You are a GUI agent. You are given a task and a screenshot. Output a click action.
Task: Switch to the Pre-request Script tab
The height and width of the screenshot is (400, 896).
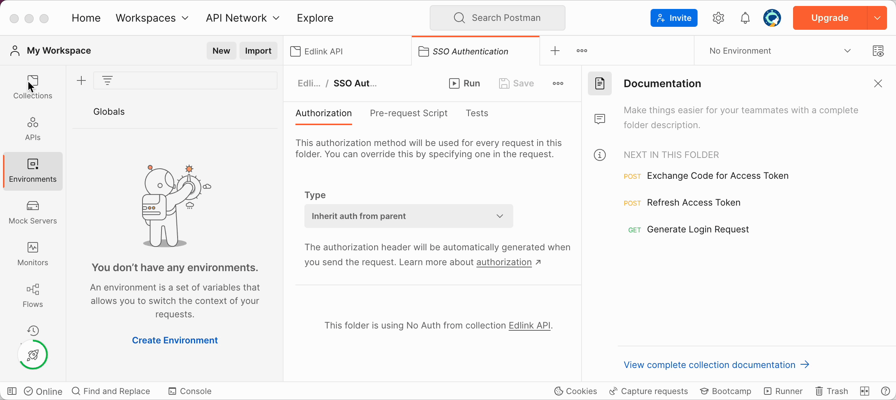click(x=408, y=113)
